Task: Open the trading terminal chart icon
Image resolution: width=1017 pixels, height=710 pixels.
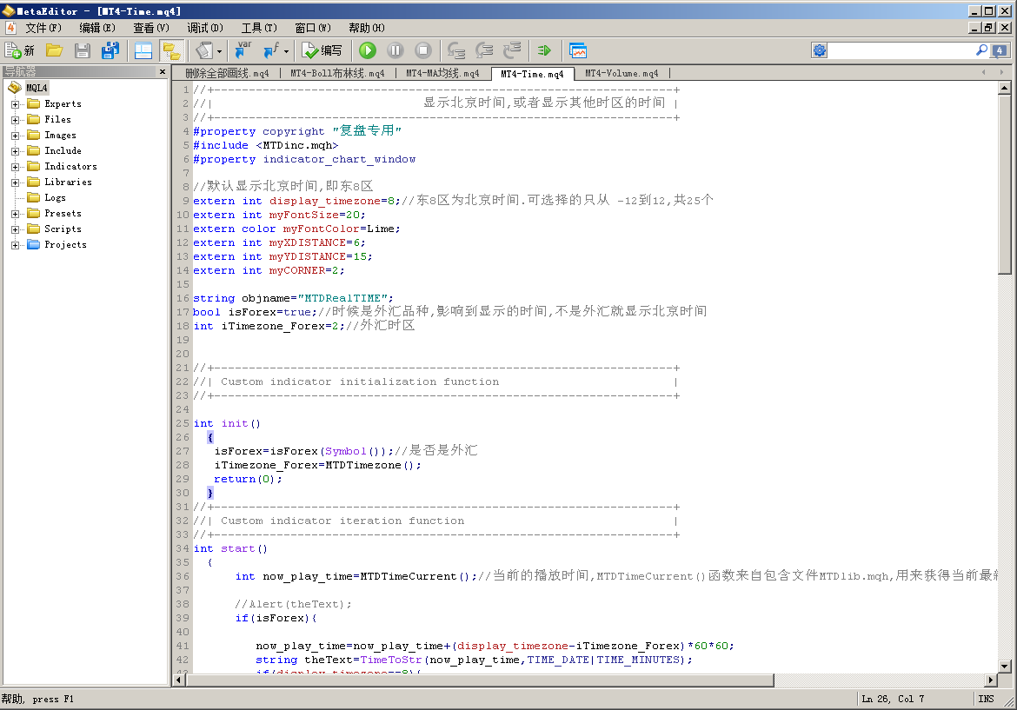Action: (577, 50)
